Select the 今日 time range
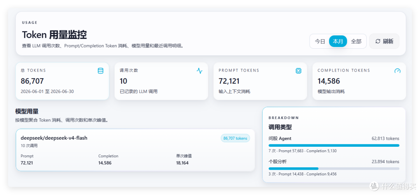This screenshot has width=420, height=195. coord(320,41)
